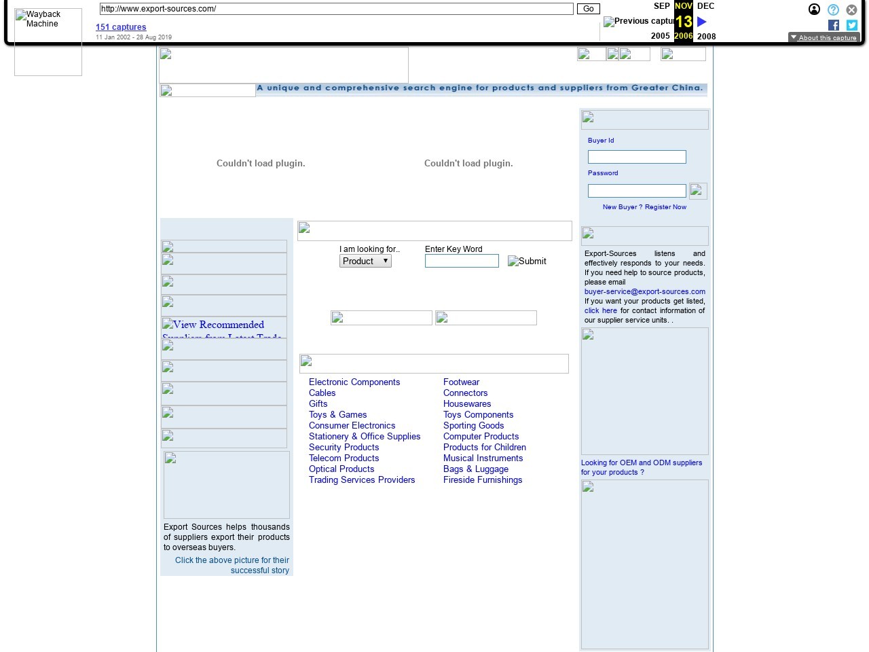Screen dimensions: 869x652
Task: Open the Footwear category link
Action: tap(461, 382)
